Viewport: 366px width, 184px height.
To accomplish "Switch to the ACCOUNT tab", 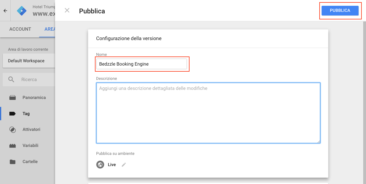I will click(x=20, y=29).
